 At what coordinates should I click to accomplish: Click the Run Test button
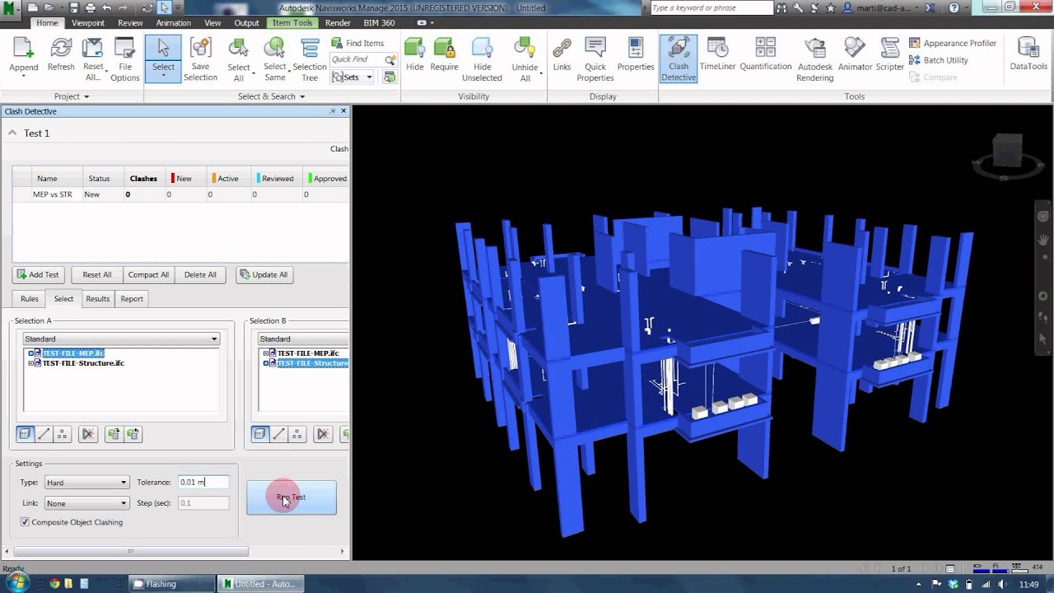tap(291, 497)
